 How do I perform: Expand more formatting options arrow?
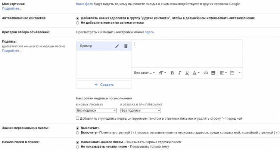[239, 73]
